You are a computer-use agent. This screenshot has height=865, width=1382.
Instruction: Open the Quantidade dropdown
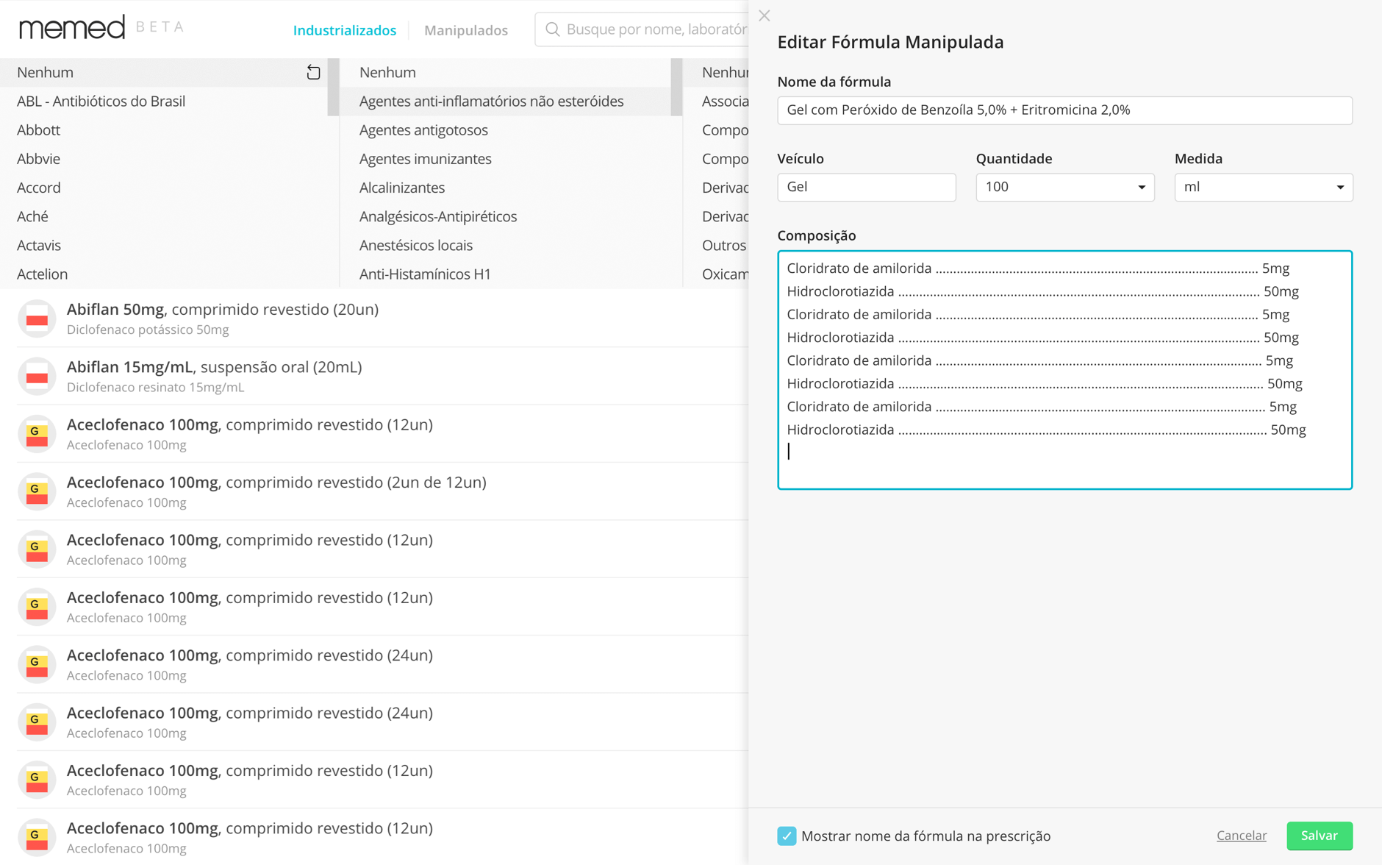click(1064, 187)
